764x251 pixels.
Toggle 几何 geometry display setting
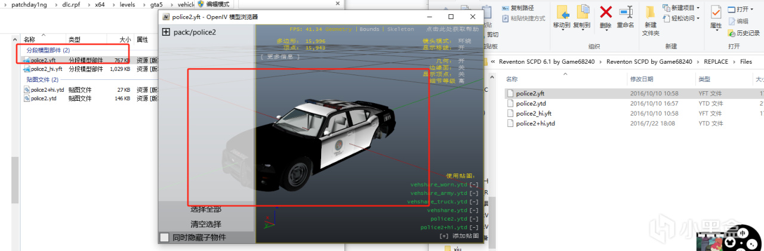pyautogui.click(x=461, y=61)
